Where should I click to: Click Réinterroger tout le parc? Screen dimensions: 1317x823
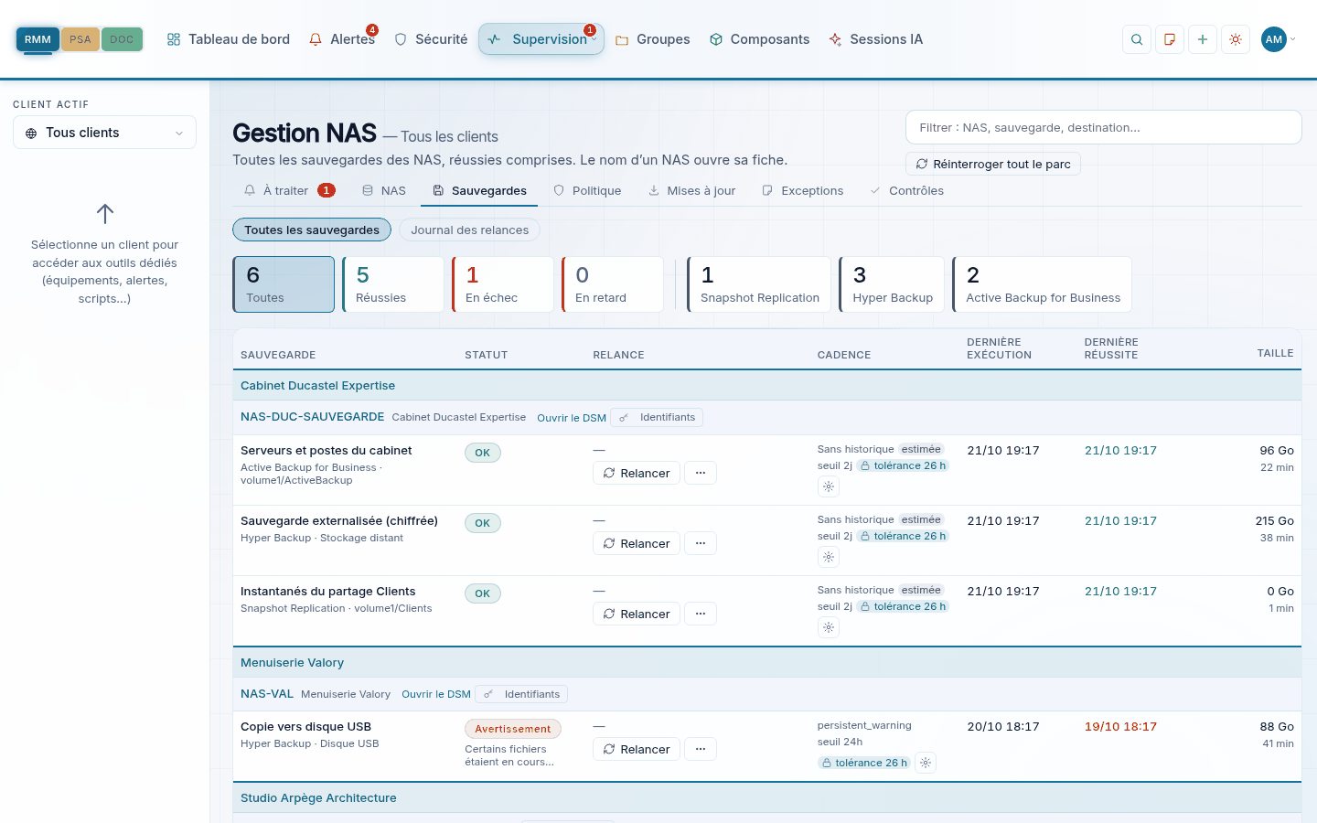click(x=993, y=165)
